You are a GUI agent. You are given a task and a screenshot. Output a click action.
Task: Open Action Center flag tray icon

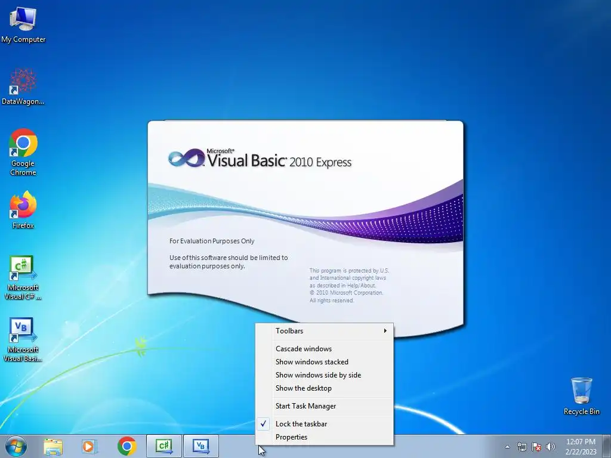[x=536, y=447]
